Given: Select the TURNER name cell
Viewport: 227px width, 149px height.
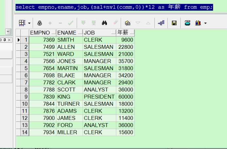Looking at the screenshot, I should pos(69,104).
